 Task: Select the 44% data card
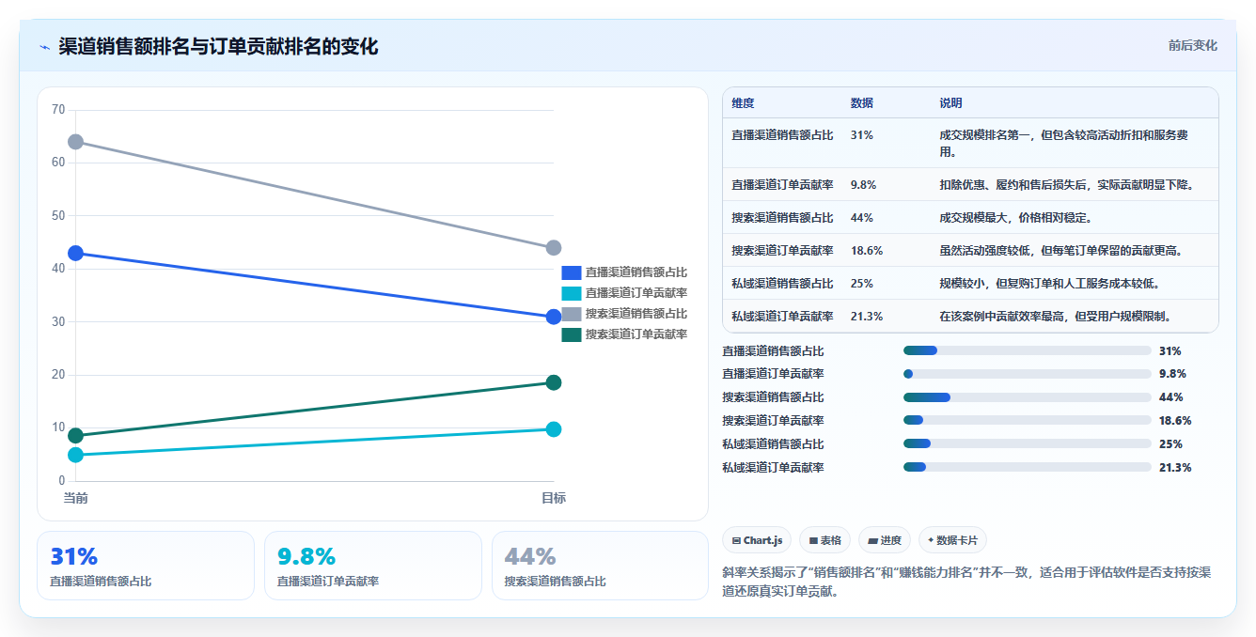(600, 566)
